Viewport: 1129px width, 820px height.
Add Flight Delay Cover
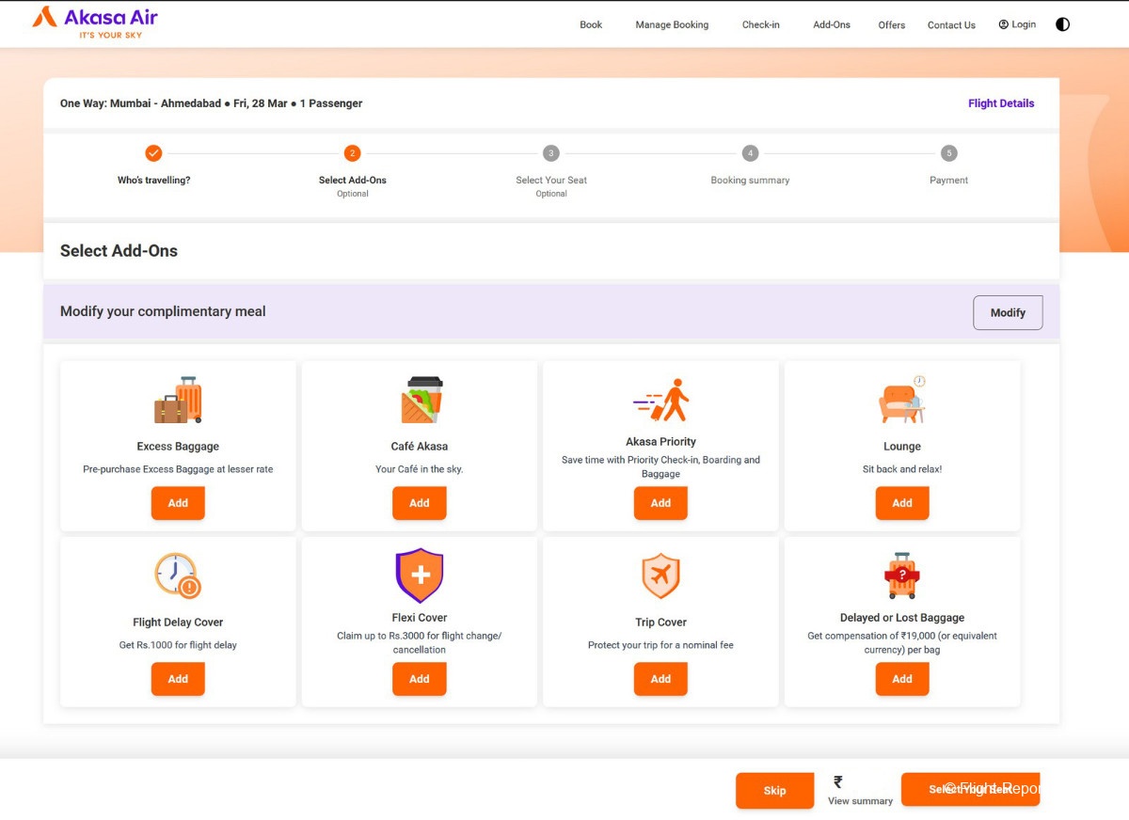178,679
